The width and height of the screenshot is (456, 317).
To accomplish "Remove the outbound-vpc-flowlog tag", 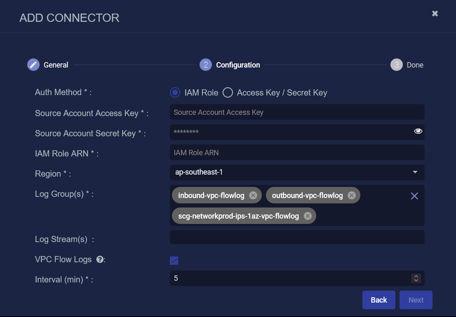I will point(351,195).
